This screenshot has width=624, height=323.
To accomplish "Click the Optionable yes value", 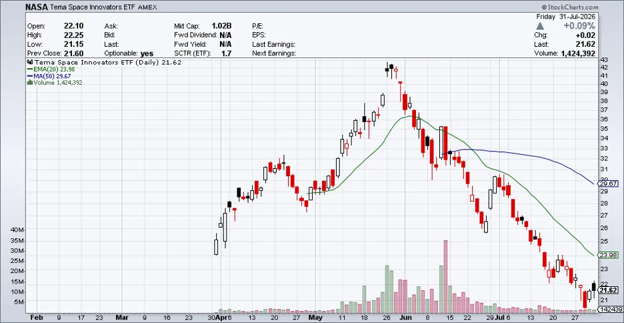I will pos(147,53).
